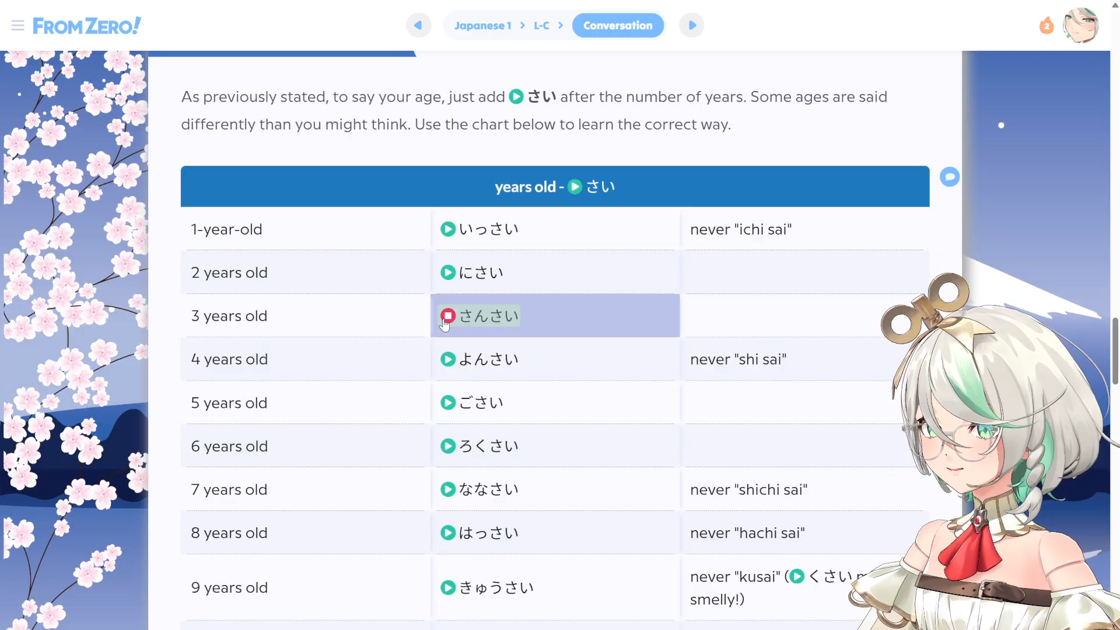Select the Conversation tab pill
1120x630 pixels.
coord(618,26)
